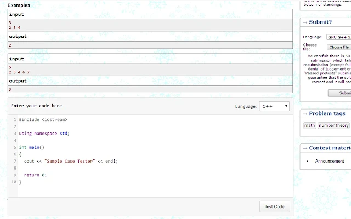Click the 'using namespace std;' line
The height and width of the screenshot is (219, 351).
44,134
